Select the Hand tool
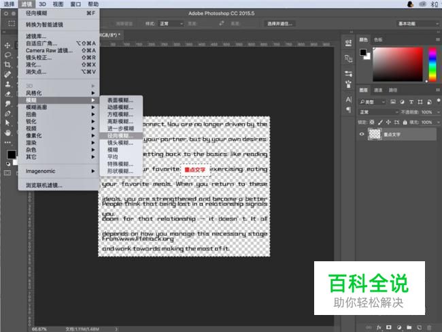Viewport: 442px width, 332px height. [7, 133]
